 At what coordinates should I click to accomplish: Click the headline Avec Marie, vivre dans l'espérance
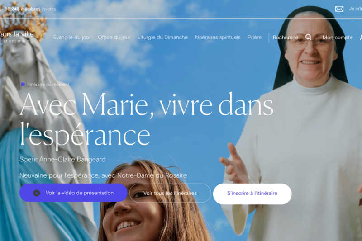146,119
